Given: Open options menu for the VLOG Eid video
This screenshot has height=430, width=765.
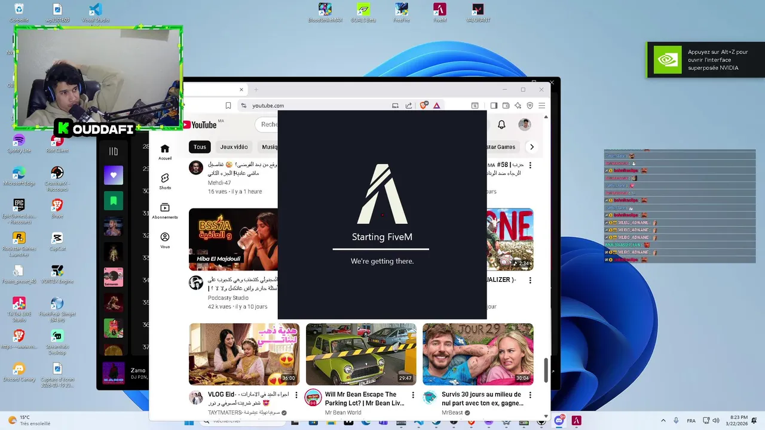Looking at the screenshot, I should 296,395.
